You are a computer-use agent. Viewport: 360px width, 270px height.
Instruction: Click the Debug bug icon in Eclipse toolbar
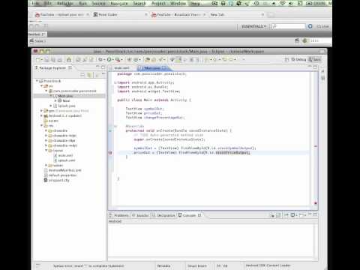coord(100,59)
